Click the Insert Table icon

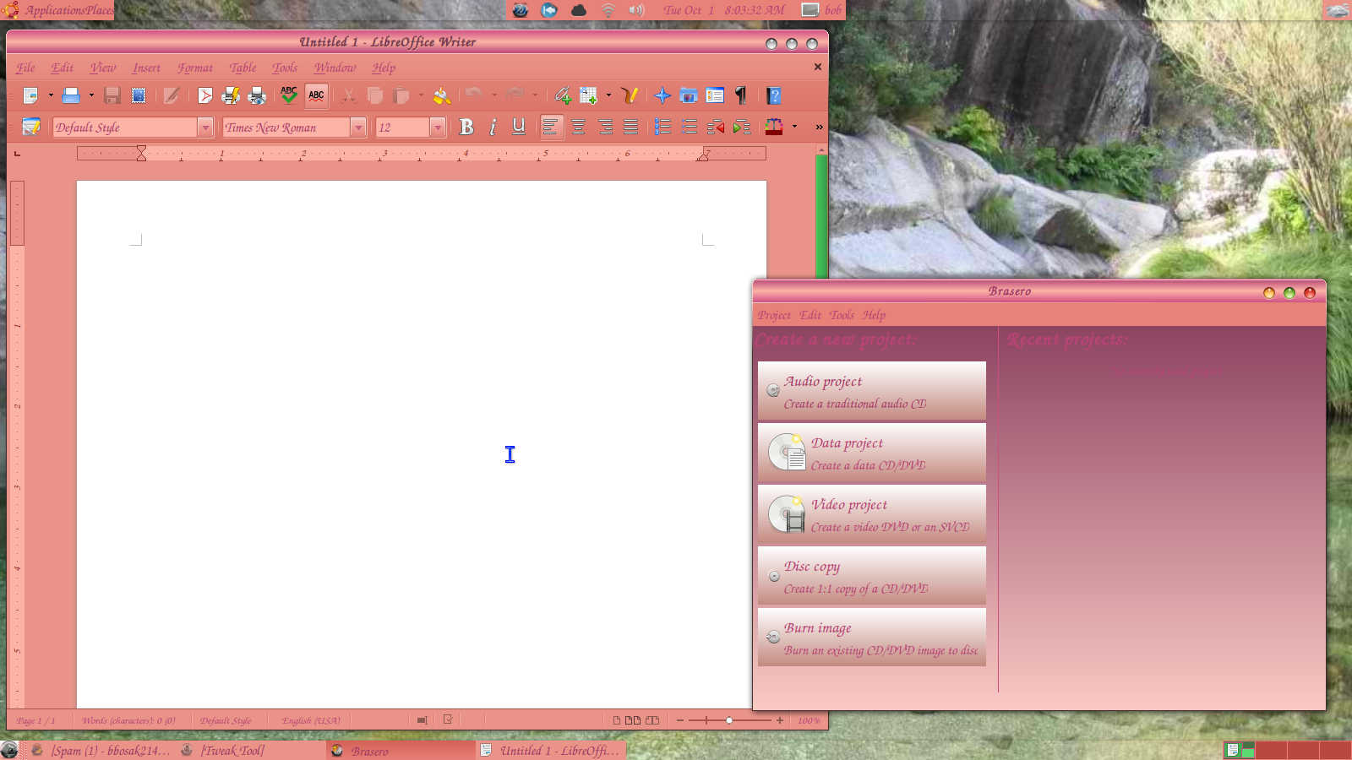tap(588, 95)
